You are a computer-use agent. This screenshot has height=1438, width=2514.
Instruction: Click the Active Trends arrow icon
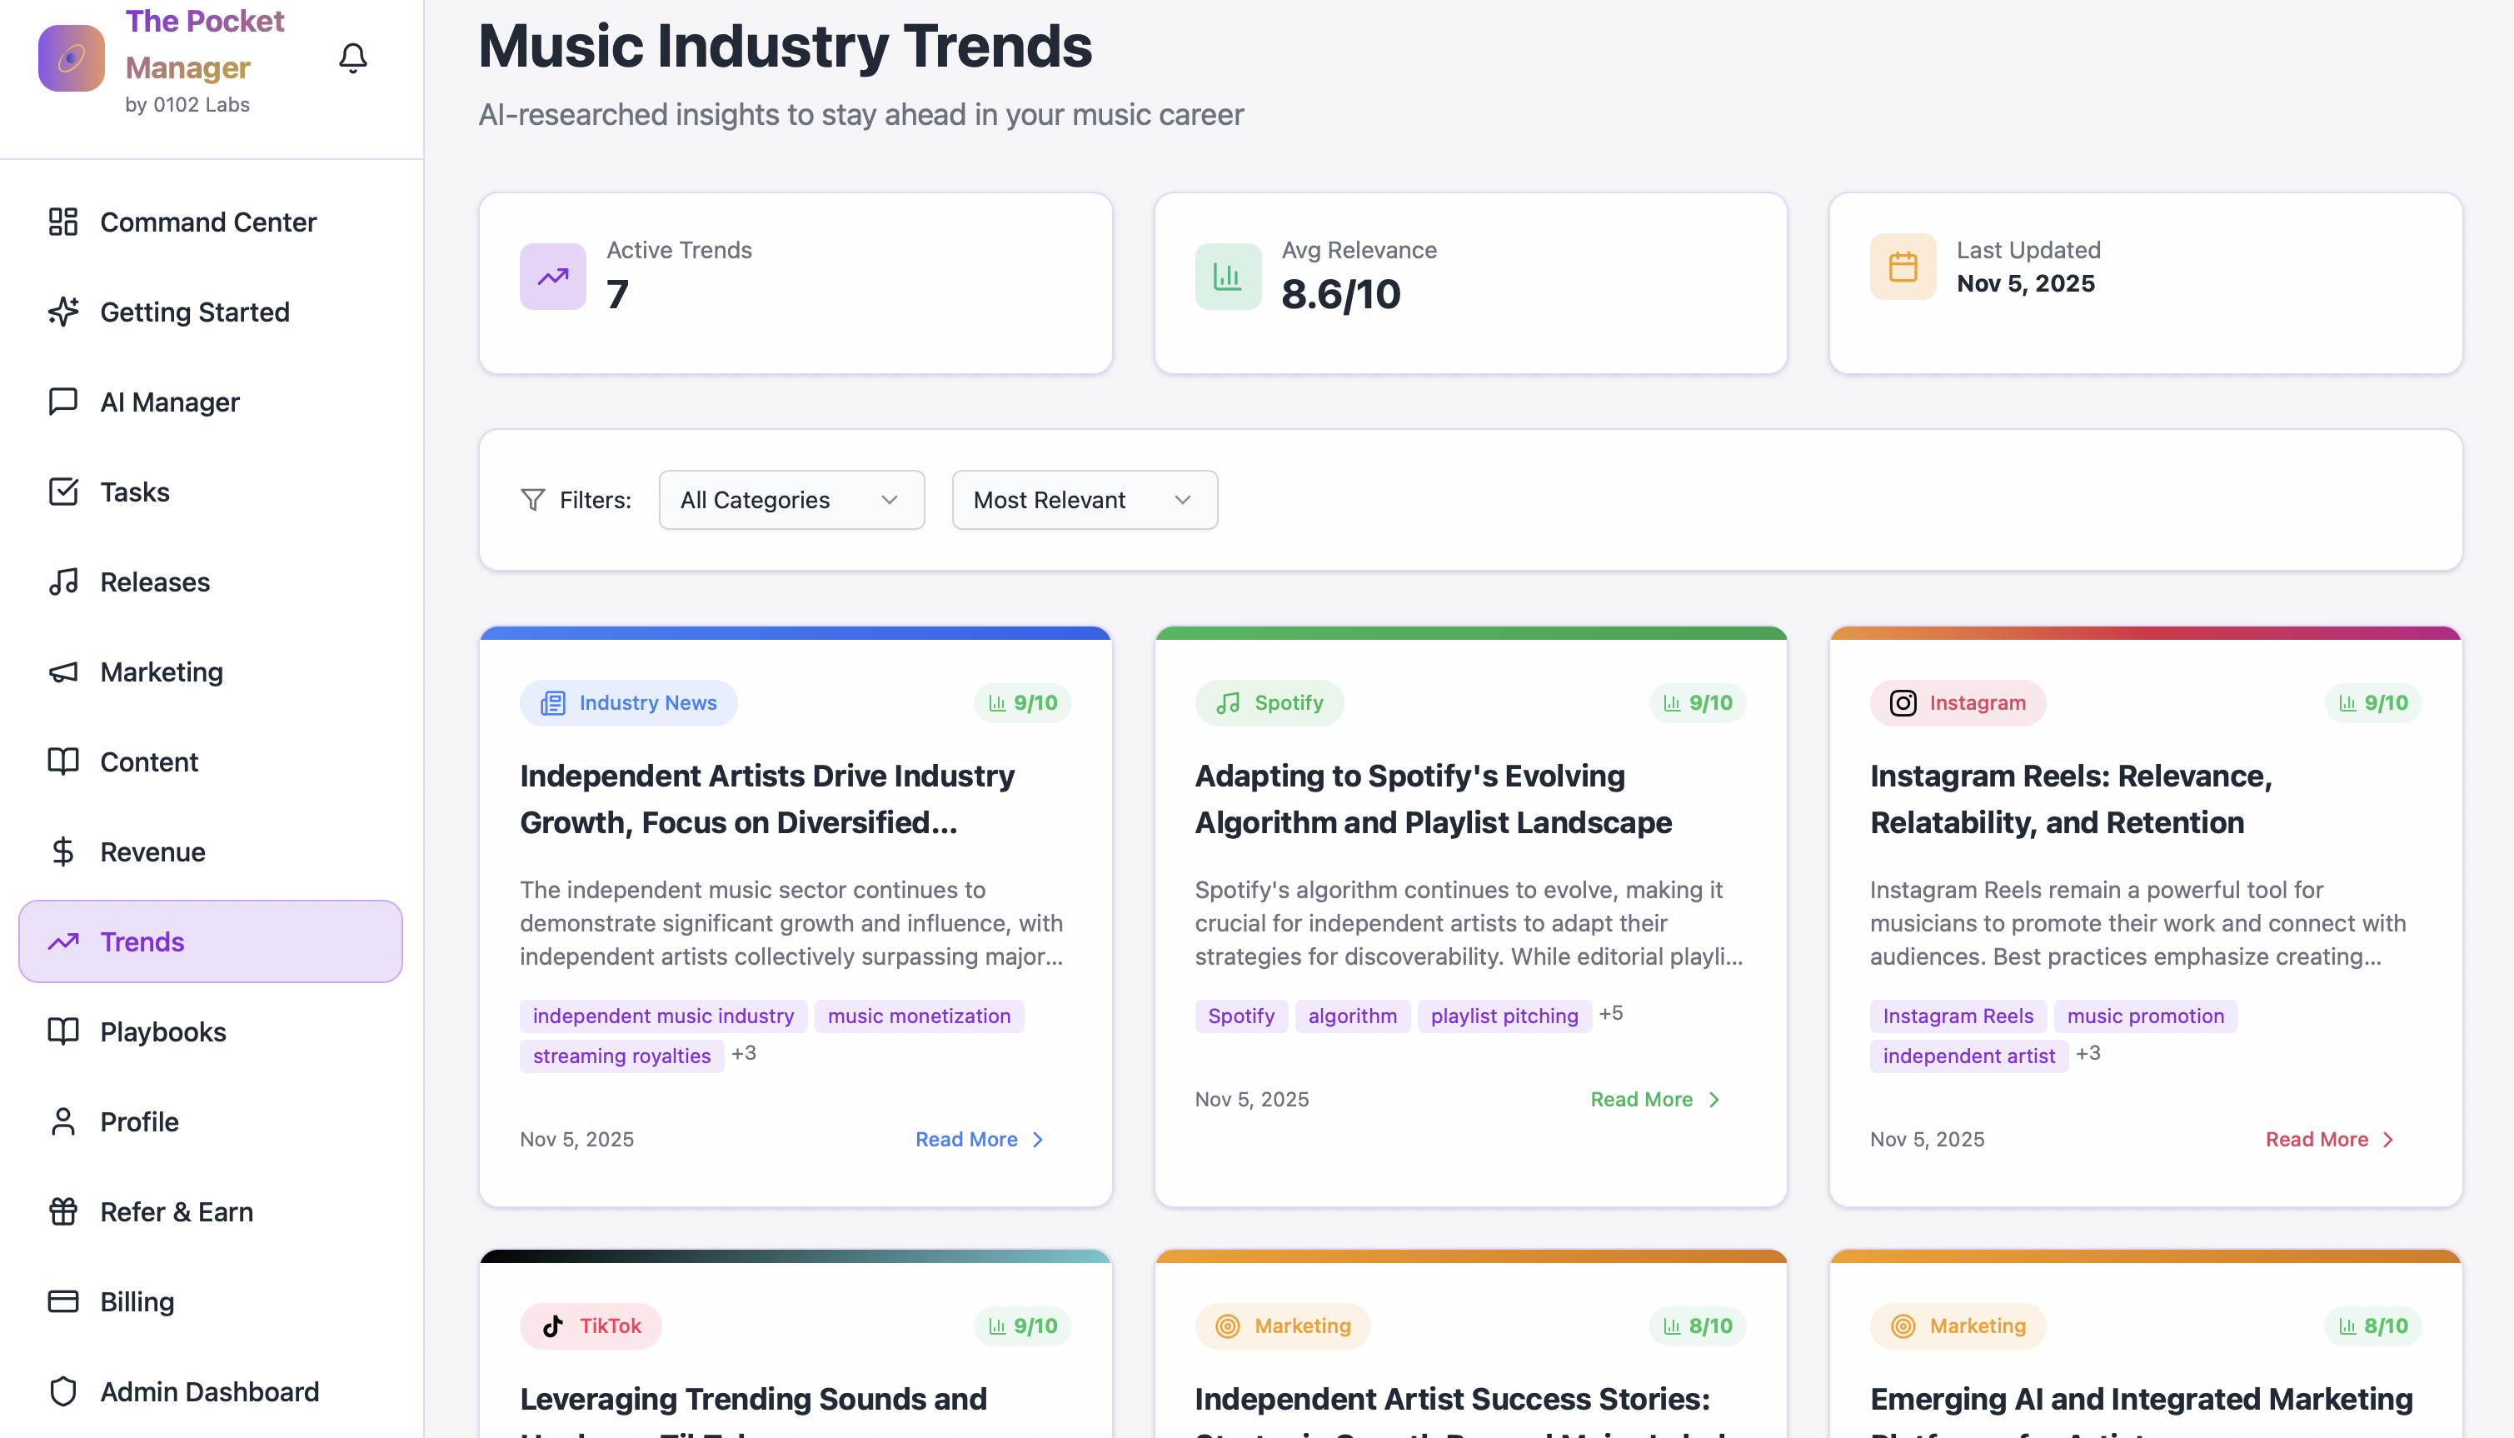pyautogui.click(x=552, y=277)
